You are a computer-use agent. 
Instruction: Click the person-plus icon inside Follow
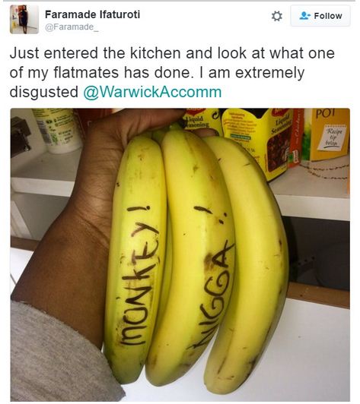coord(304,16)
